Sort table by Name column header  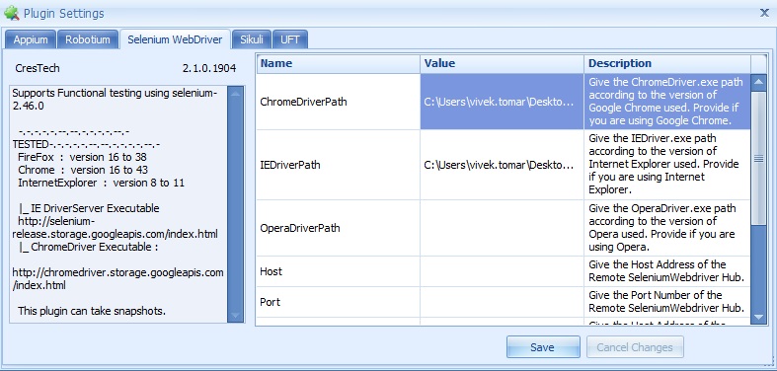pyautogui.click(x=339, y=64)
